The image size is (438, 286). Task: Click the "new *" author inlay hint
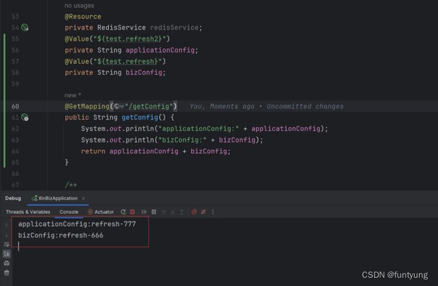point(73,96)
